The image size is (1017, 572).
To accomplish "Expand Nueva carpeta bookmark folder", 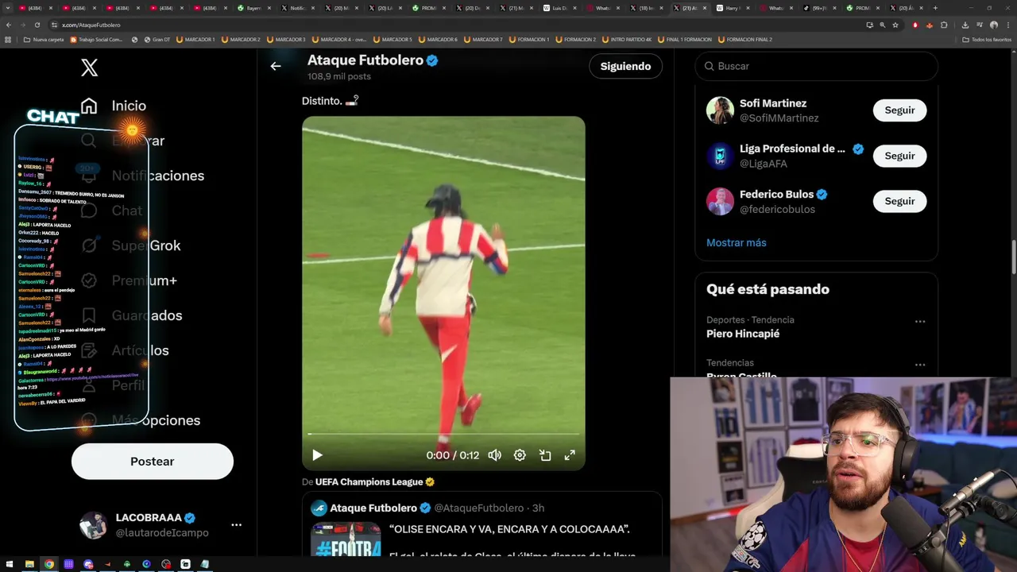I will [44, 39].
